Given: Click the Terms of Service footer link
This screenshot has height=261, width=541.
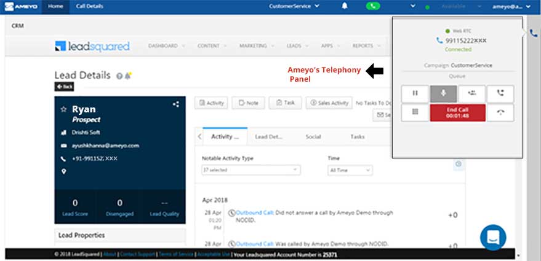Looking at the screenshot, I should pos(176,254).
